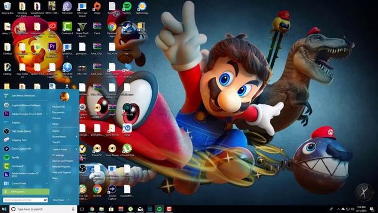Screen dimensions: 378x213
Task: Open PowerISO desktop icon
Action: click(97, 150)
